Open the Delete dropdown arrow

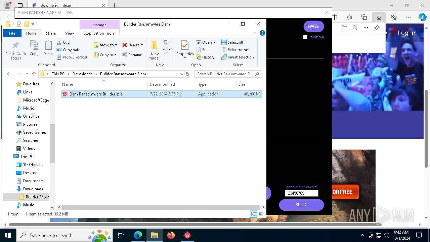pyautogui.click(x=142, y=45)
